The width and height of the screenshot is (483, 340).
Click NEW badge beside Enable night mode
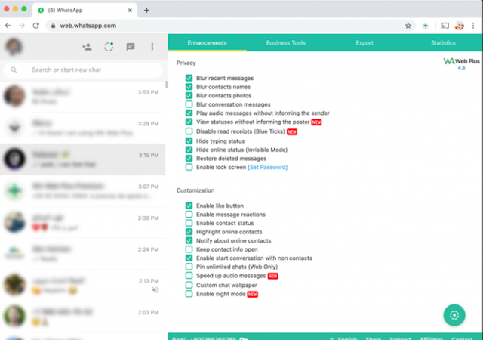coord(253,295)
